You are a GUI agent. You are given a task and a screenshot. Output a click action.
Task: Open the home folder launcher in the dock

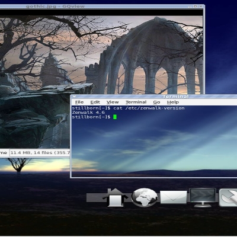point(115,197)
